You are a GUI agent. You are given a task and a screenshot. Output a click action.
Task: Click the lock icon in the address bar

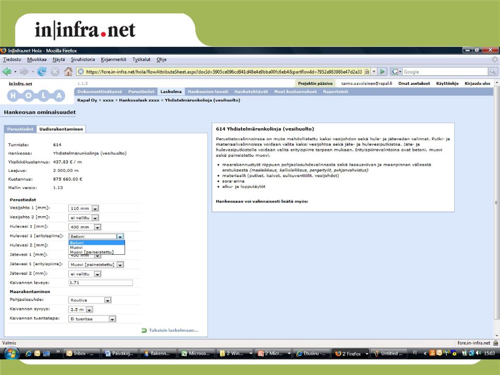click(x=367, y=72)
